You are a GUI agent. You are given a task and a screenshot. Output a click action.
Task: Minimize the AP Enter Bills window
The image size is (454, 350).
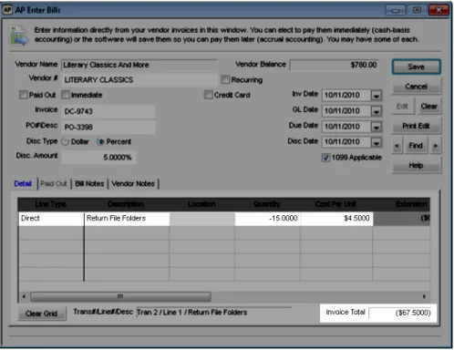point(395,10)
